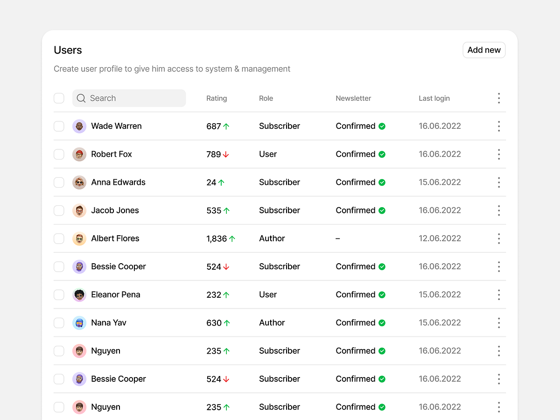Click Anna Edwards' green confirmed checkmark
560x420 pixels.
point(382,182)
